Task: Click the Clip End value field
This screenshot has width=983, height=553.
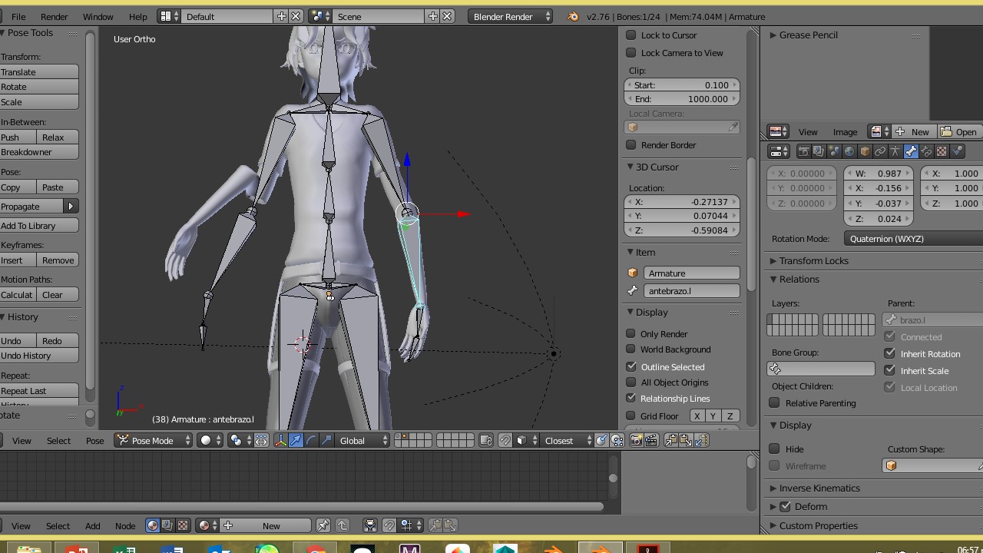Action: click(x=682, y=99)
